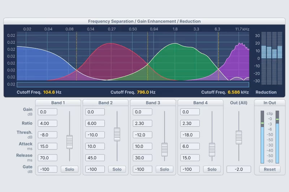Screen dimensions: 289x192
Task: Click the Band 2 Gain input field
Action: pos(95,112)
